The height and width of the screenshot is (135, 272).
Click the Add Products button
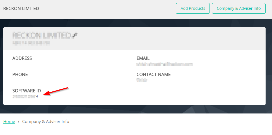193,8
